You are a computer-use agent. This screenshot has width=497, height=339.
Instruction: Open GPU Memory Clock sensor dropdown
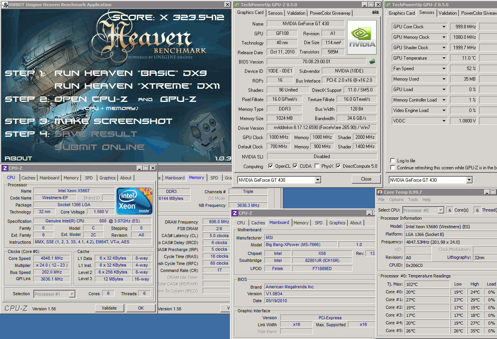(x=444, y=37)
